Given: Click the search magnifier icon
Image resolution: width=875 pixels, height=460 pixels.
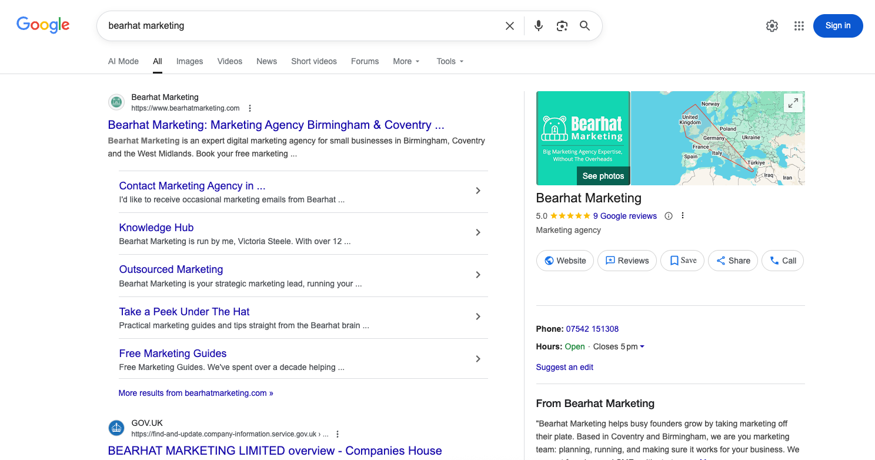Looking at the screenshot, I should coord(585,26).
